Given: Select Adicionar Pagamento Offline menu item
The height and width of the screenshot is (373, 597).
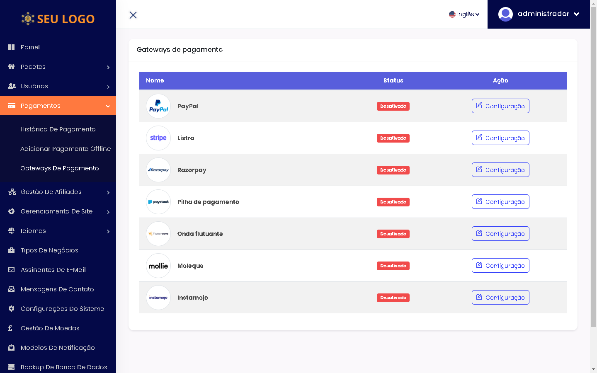Looking at the screenshot, I should [66, 149].
